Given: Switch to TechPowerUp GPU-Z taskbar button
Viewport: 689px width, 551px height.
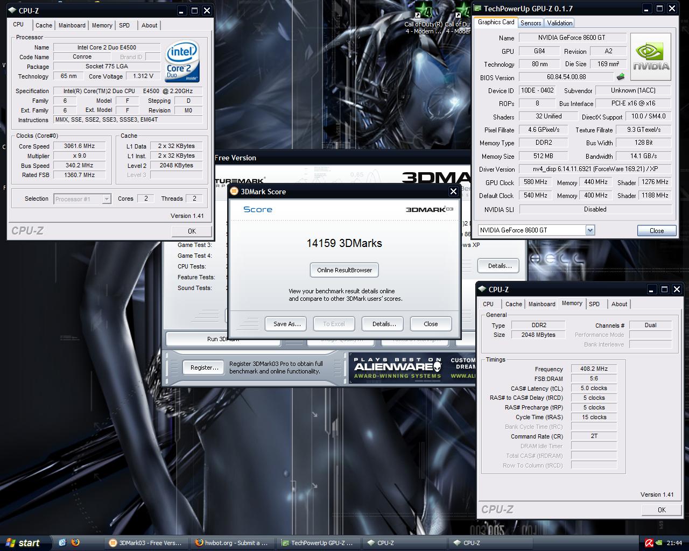Looking at the screenshot, I should 318,543.
